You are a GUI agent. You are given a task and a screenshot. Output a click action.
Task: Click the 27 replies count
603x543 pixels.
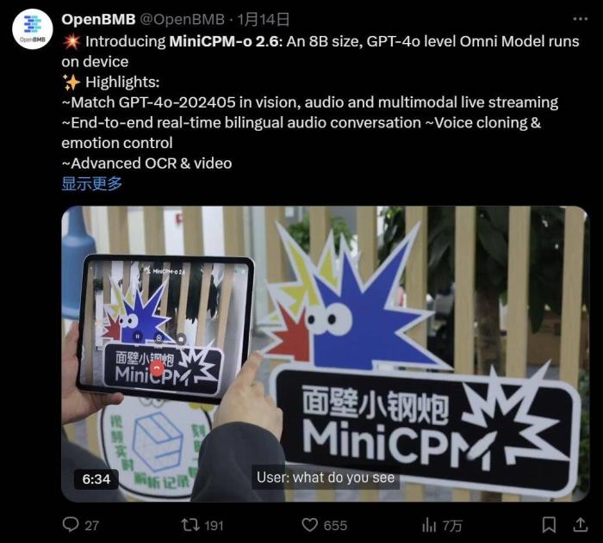click(92, 526)
